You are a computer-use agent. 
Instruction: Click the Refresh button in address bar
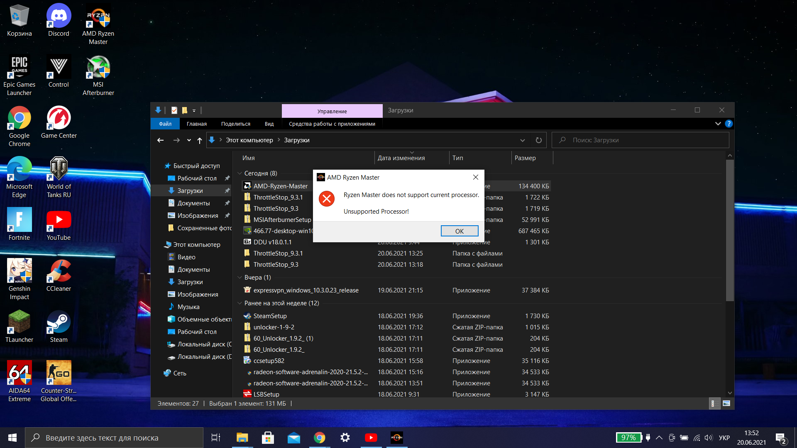538,140
